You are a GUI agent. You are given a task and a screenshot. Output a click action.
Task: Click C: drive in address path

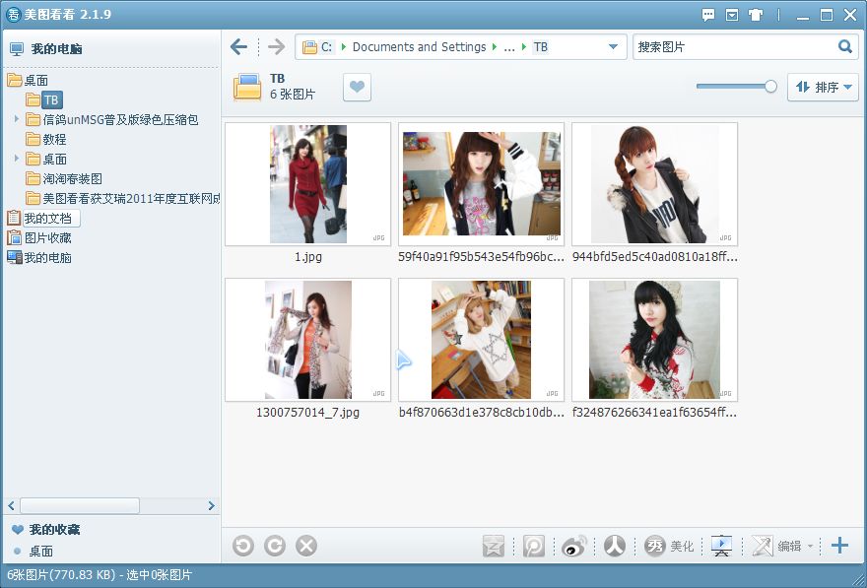(327, 47)
